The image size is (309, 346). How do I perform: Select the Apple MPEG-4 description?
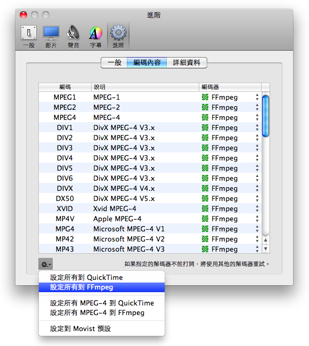click(117, 219)
